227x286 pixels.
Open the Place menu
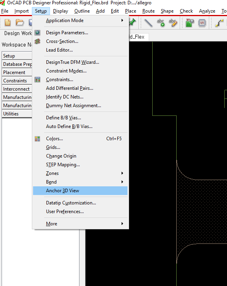tap(131, 11)
